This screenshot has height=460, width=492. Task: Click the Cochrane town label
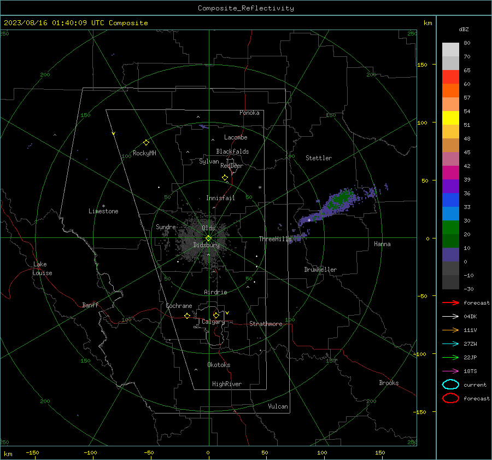pos(179,306)
